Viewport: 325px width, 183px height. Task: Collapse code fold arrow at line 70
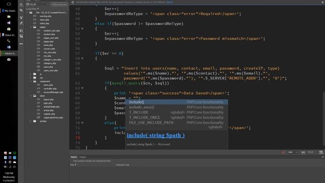82,123
